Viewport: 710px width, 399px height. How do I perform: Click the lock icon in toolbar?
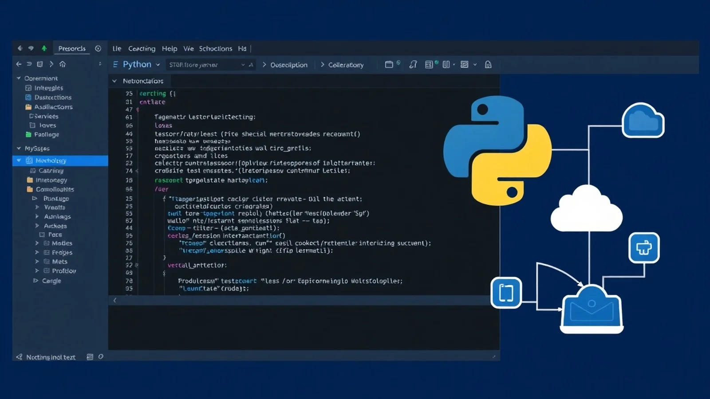tap(488, 64)
